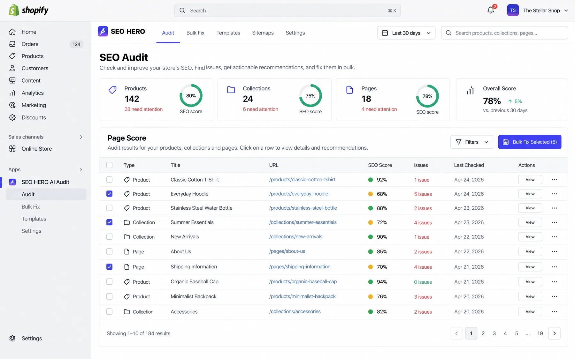This screenshot has width=575, height=359.
Task: Uncheck the Summer Essentials row checkbox
Action: tap(109, 222)
